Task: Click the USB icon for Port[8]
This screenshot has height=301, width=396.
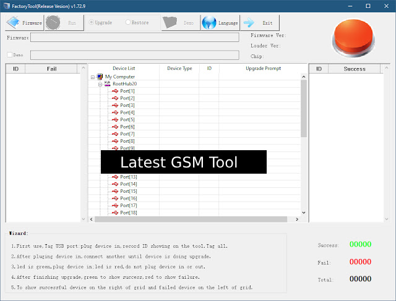Action: click(x=115, y=141)
